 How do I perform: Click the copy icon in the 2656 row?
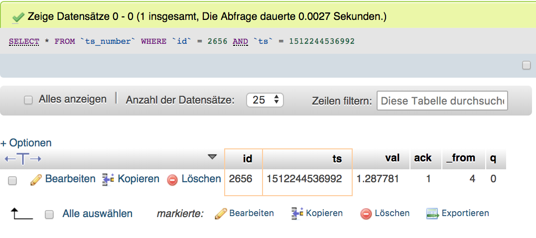108,180
